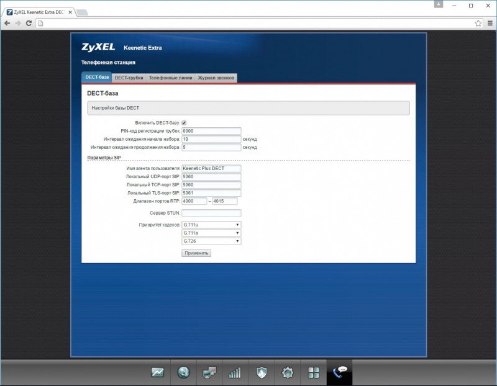Expand the G.726 codec dropdown
Image resolution: width=497 pixels, height=386 pixels.
click(x=211, y=241)
